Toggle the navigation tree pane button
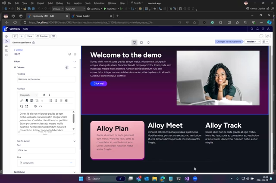This screenshot has width=276, height=183. point(15,36)
